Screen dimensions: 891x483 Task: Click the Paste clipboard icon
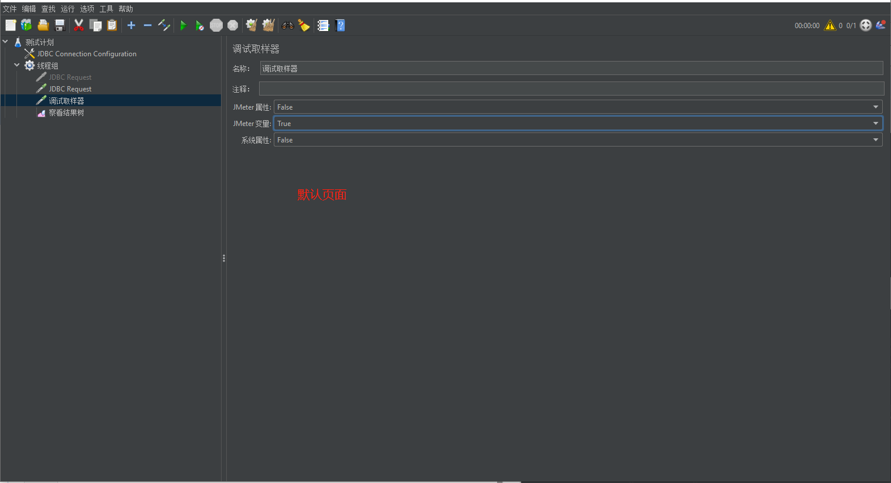112,25
